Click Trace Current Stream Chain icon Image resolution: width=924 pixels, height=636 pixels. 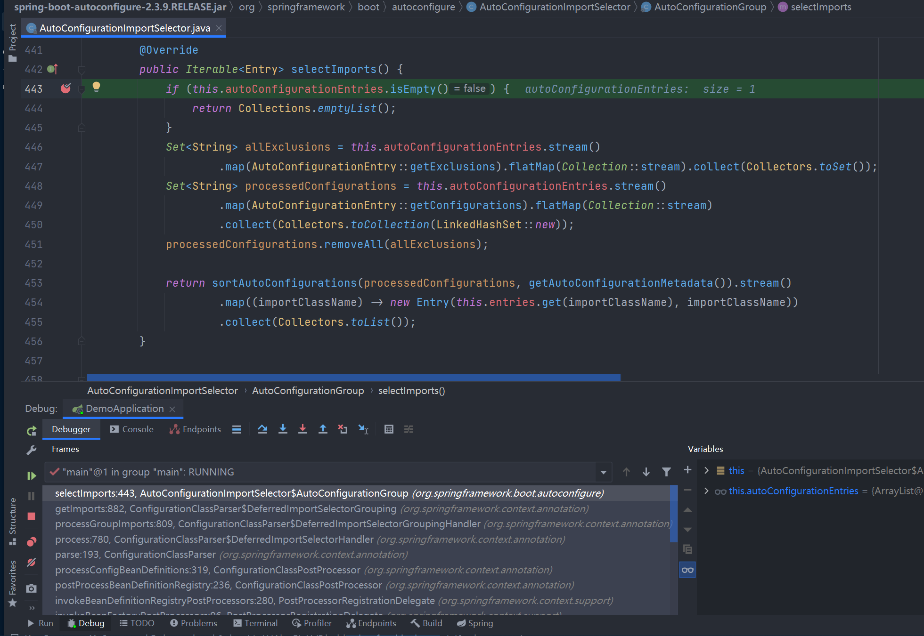click(x=409, y=429)
